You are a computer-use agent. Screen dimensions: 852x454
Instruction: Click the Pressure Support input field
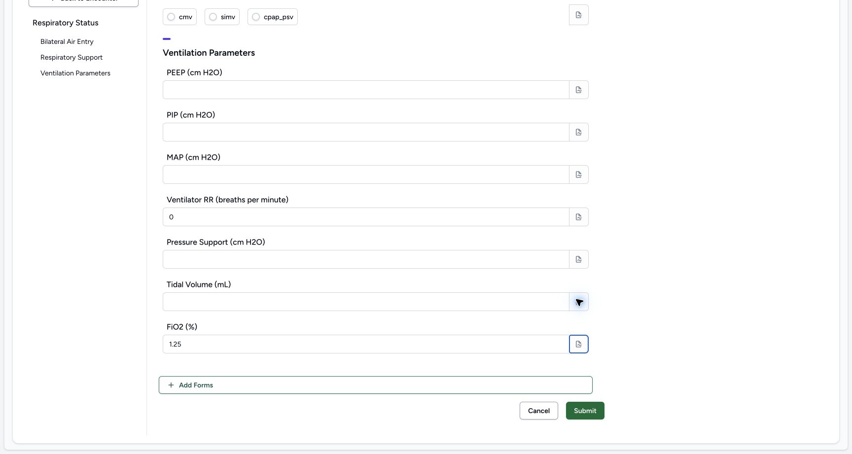pyautogui.click(x=366, y=259)
